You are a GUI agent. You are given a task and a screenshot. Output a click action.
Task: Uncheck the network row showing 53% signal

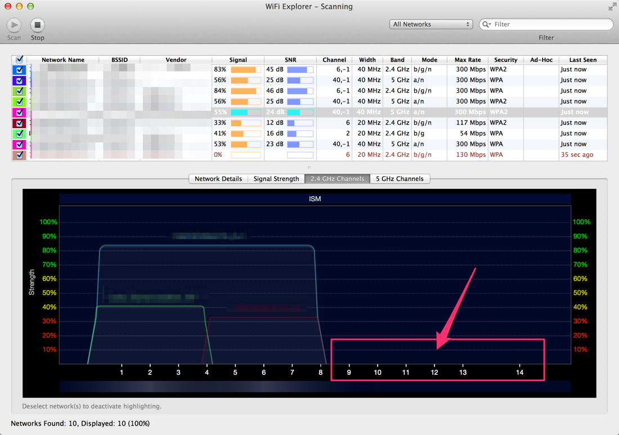tap(19, 144)
